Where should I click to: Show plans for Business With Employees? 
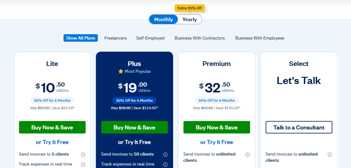[x=259, y=38]
